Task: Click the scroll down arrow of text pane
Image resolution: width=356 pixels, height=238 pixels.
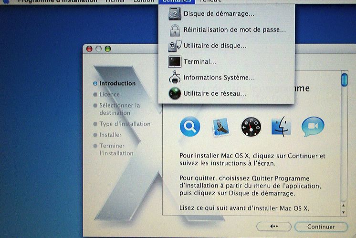Action: (x=344, y=212)
